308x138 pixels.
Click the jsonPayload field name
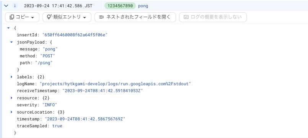click(31, 42)
